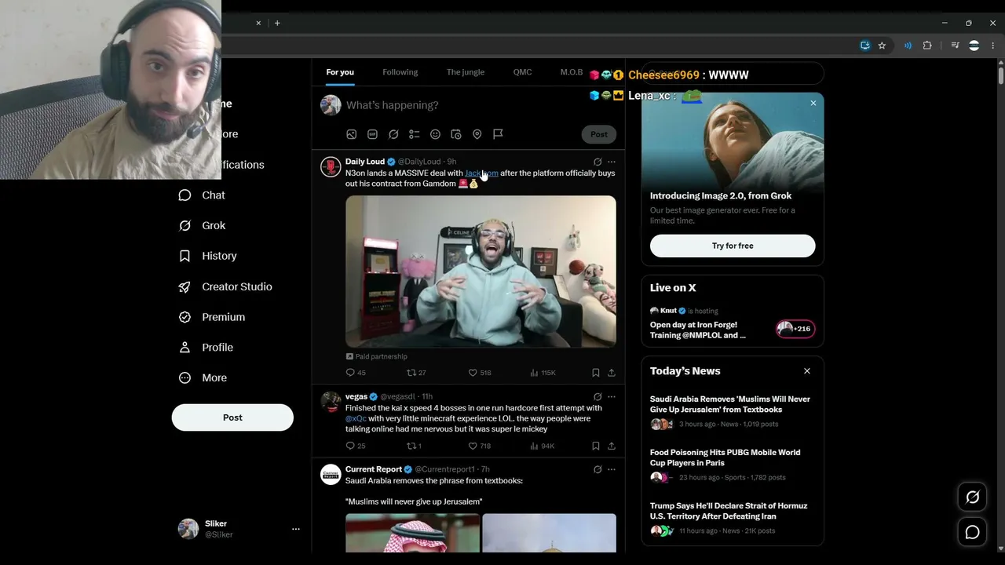Switch to the Following tab

click(400, 72)
